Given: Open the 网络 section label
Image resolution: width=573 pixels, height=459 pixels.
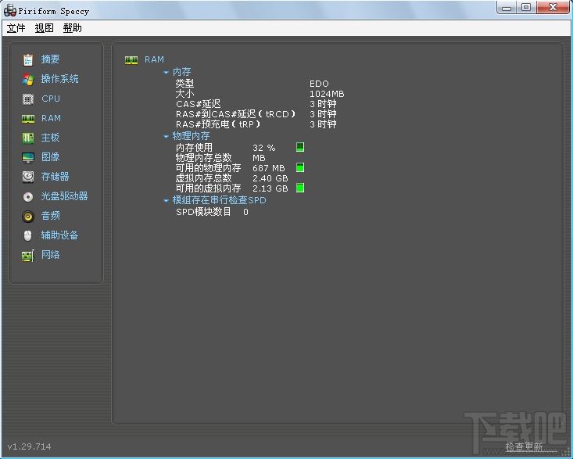Looking at the screenshot, I should pyautogui.click(x=51, y=255).
